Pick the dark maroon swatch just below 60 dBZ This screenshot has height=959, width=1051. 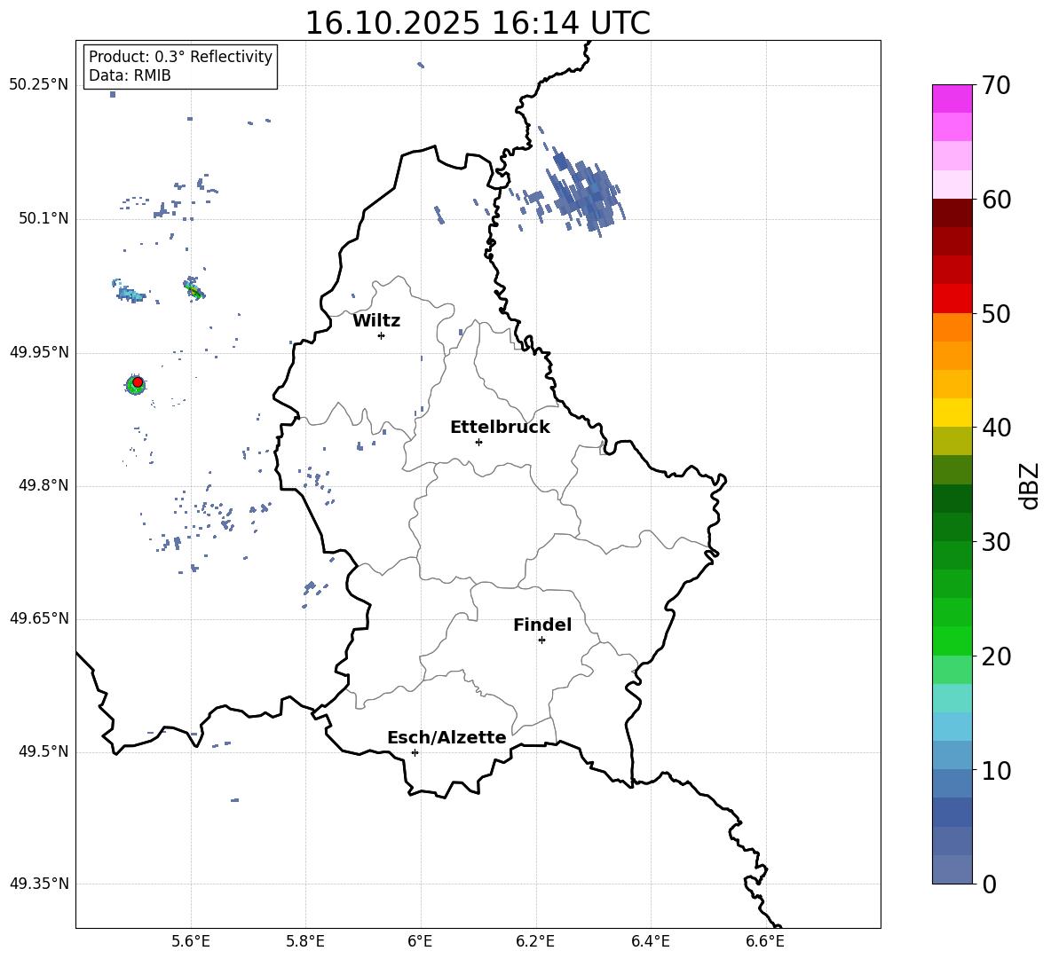coord(952,213)
